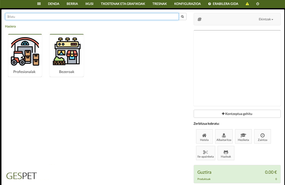Image resolution: width=285 pixels, height=185 pixels.
Task: Open the Denda menu
Action: coord(53,4)
